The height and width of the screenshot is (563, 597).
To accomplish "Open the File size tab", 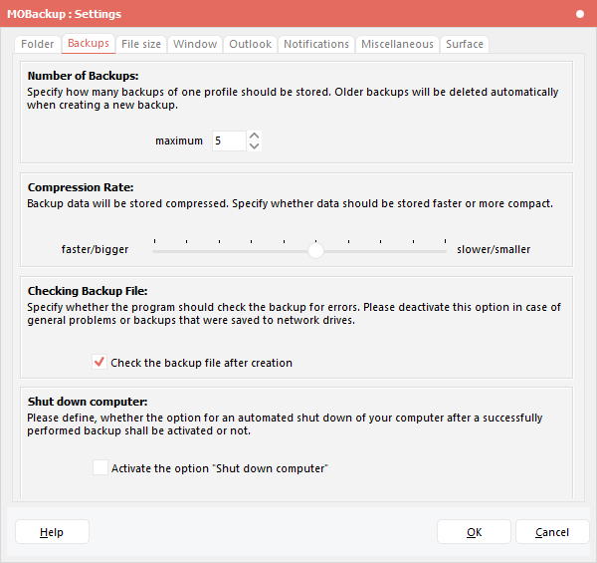I will pyautogui.click(x=141, y=44).
